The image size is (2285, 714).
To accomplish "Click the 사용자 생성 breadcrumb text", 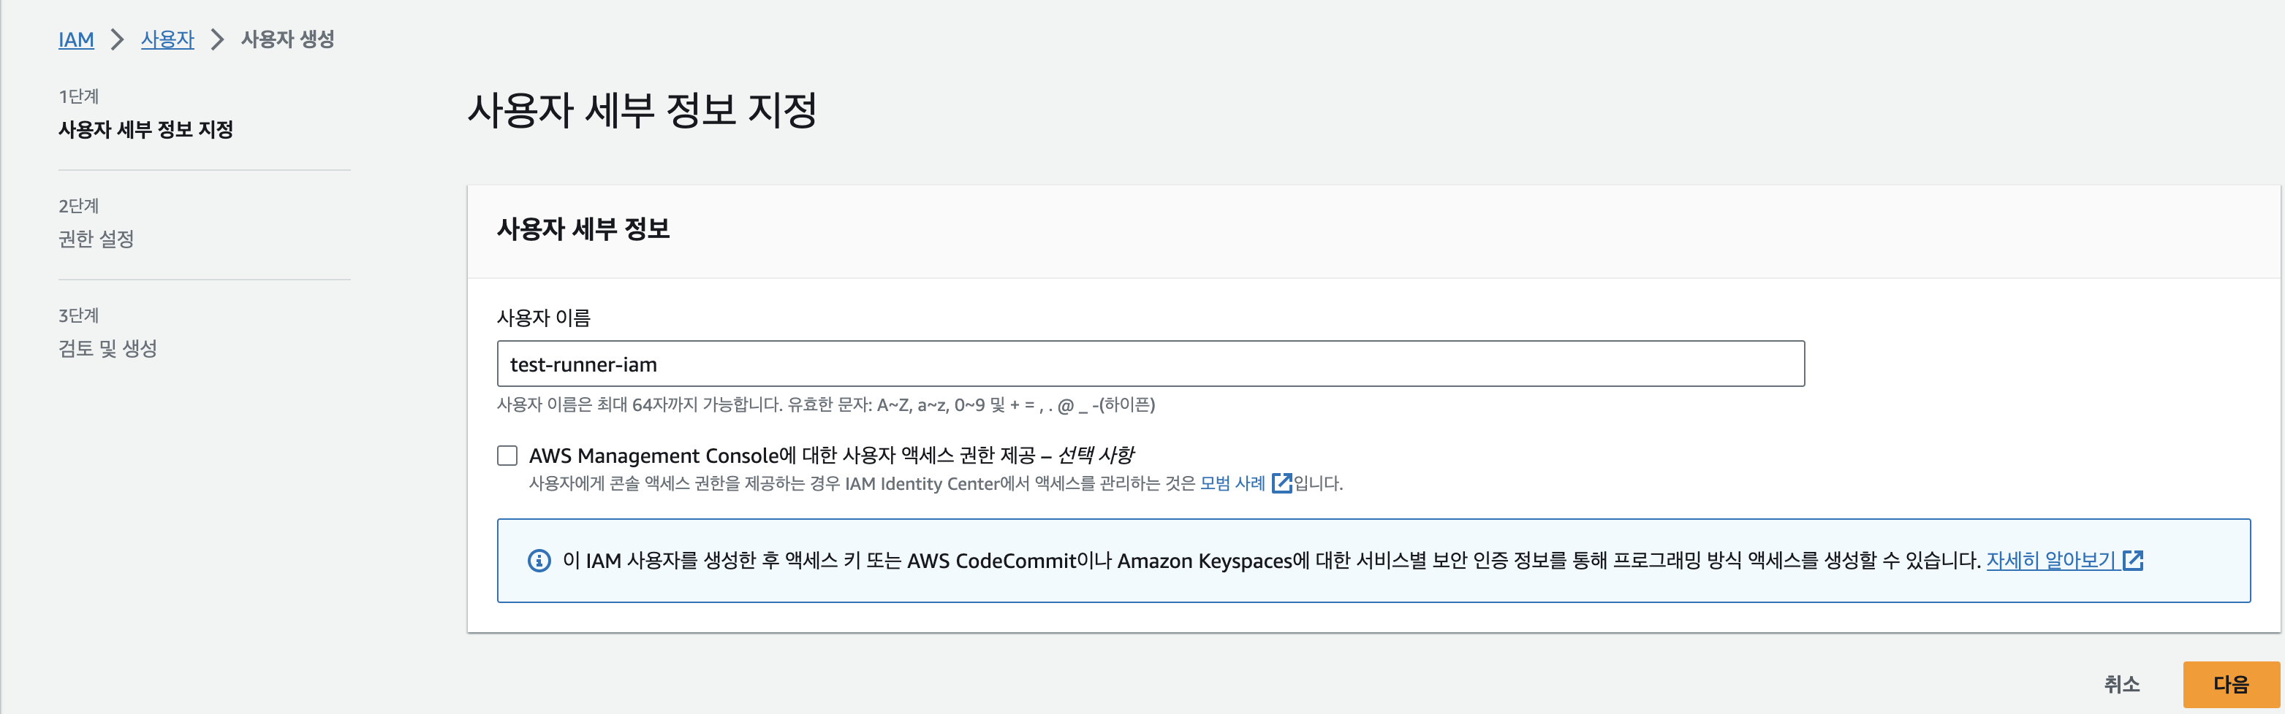I will pyautogui.click(x=287, y=40).
